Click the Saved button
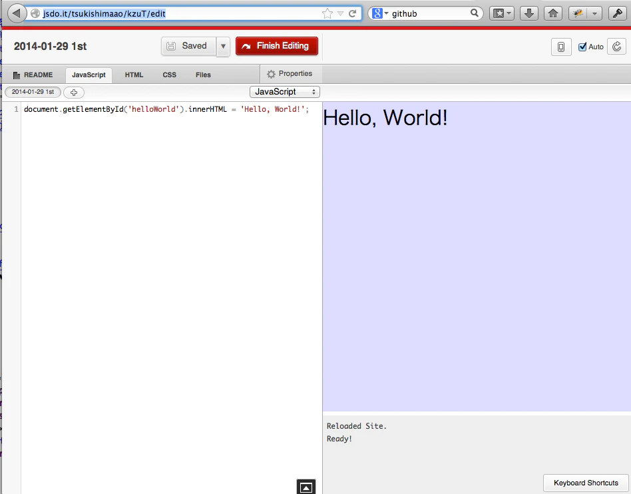This screenshot has width=631, height=494. pos(189,46)
